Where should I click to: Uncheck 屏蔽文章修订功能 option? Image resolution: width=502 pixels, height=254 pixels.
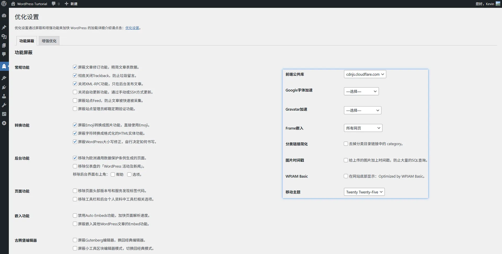point(75,67)
